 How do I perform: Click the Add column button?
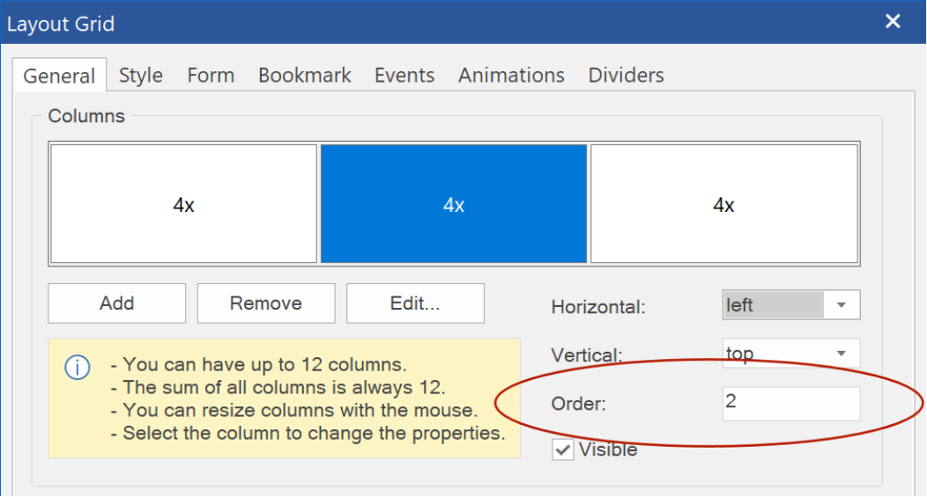click(117, 303)
